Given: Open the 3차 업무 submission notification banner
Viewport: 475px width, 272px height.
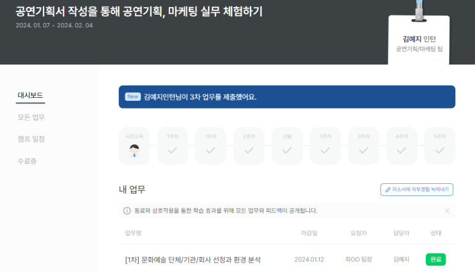Looking at the screenshot, I should tap(286, 97).
